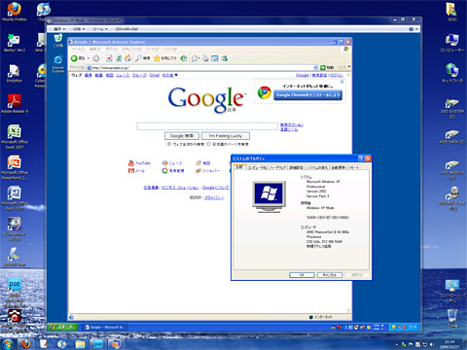Click the Google IE task in XP taskbar

104,328
